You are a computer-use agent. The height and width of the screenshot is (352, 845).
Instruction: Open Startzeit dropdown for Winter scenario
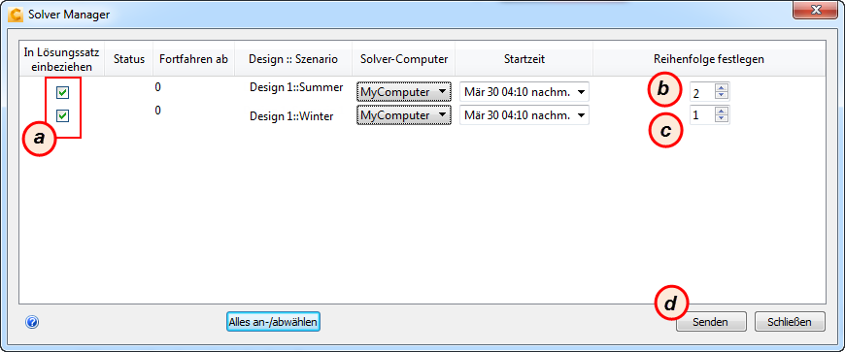[x=524, y=115]
